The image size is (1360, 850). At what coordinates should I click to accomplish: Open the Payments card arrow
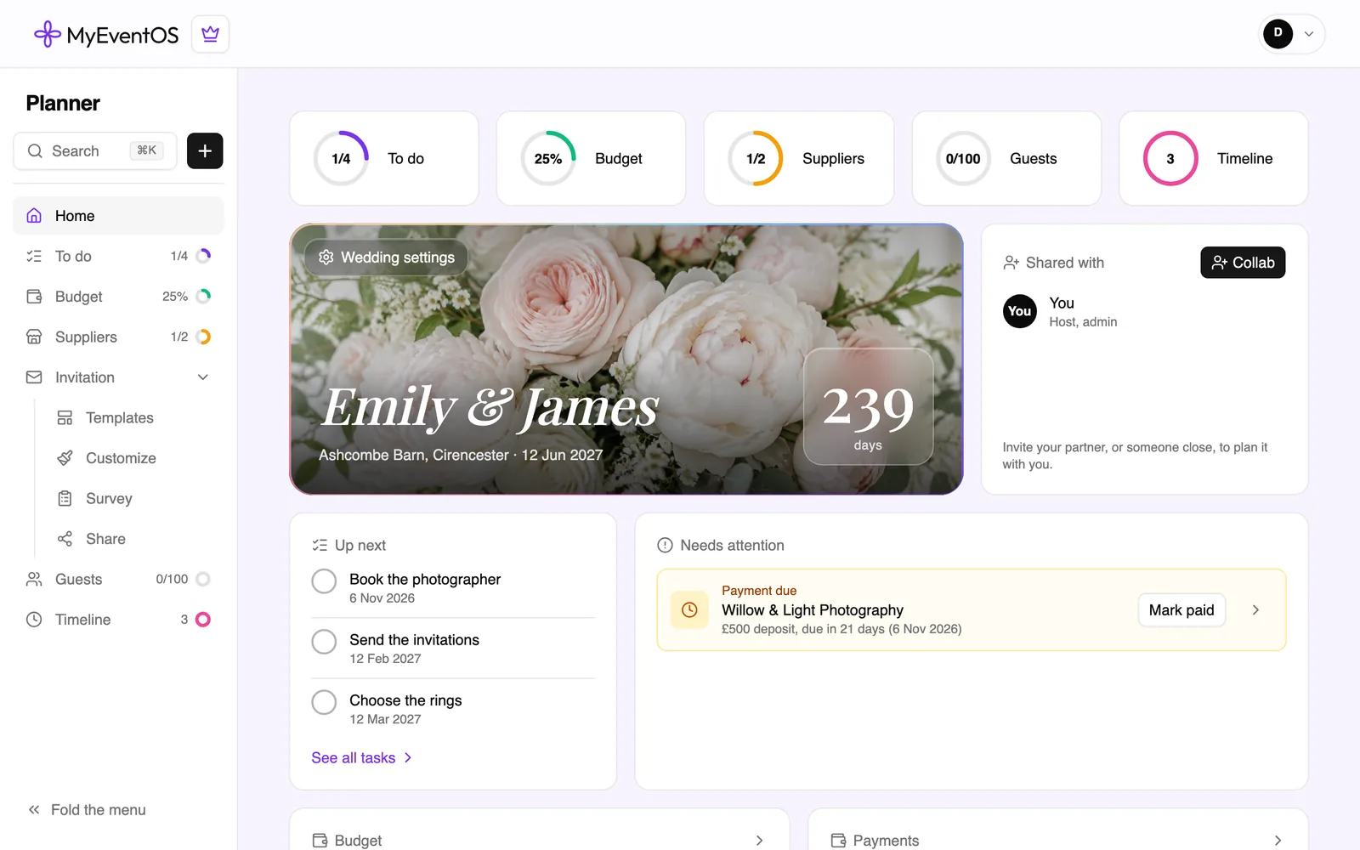pos(1278,841)
